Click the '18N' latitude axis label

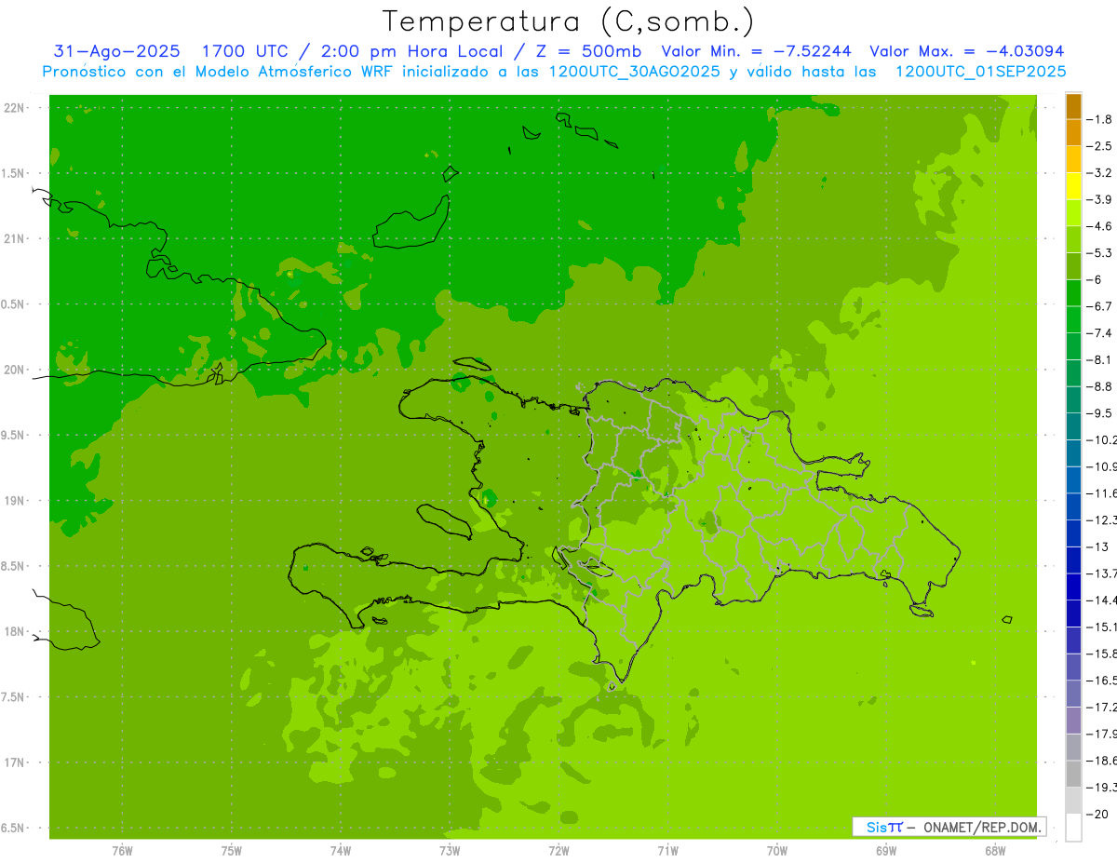[x=15, y=631]
